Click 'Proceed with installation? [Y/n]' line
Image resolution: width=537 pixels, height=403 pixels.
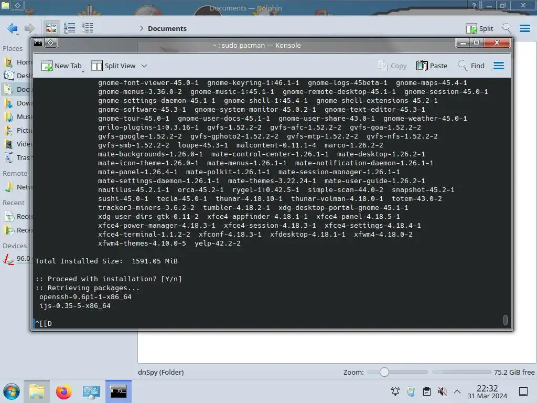point(109,279)
